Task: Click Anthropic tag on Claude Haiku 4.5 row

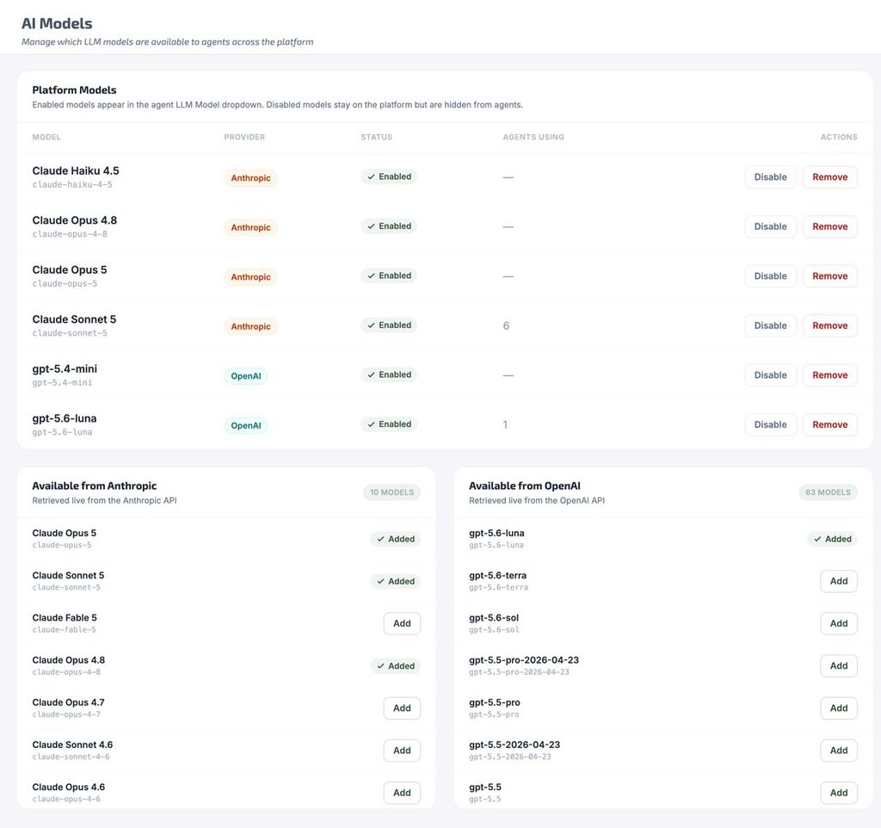Action: 250,178
